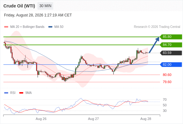This screenshot has height=124, width=183.
Task: Click the Aug 26 date axis label
Action: tap(41, 119)
